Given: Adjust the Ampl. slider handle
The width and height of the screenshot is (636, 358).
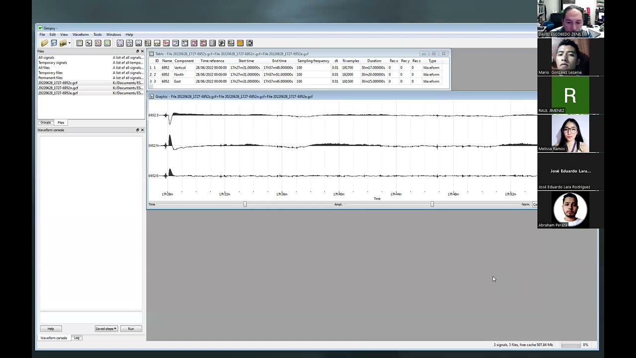Looking at the screenshot, I should pyautogui.click(x=432, y=204).
